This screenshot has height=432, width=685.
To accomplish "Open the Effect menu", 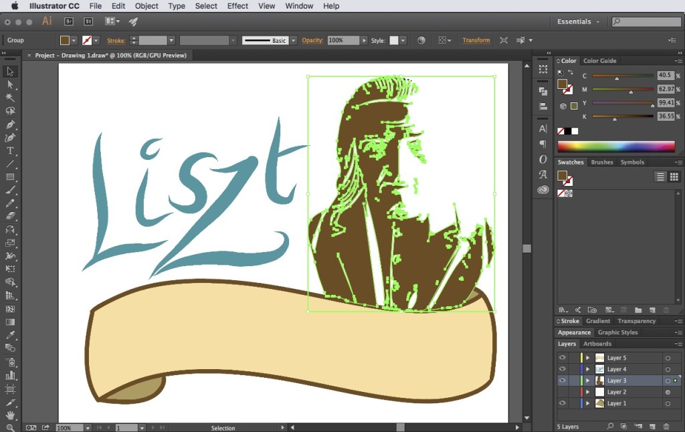I will (x=237, y=6).
